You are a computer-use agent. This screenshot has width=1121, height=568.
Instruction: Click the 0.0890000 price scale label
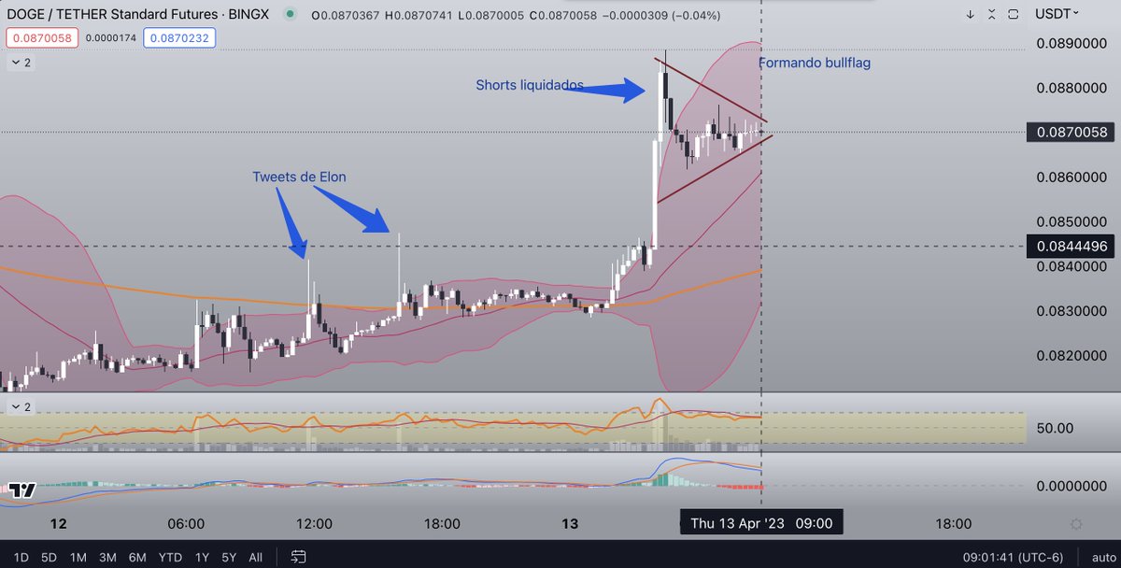coord(1071,44)
